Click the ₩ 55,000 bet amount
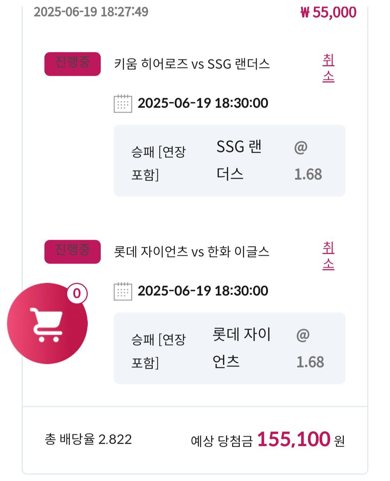Viewport: 390px width, 481px height. tap(328, 12)
